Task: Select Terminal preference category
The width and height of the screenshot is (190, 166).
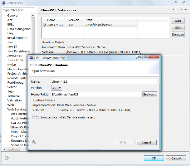Action: [13, 96]
